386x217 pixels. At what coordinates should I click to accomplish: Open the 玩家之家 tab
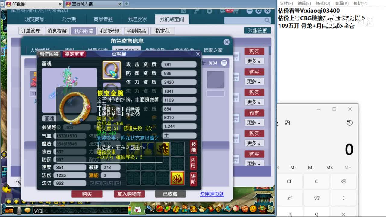(213, 50)
